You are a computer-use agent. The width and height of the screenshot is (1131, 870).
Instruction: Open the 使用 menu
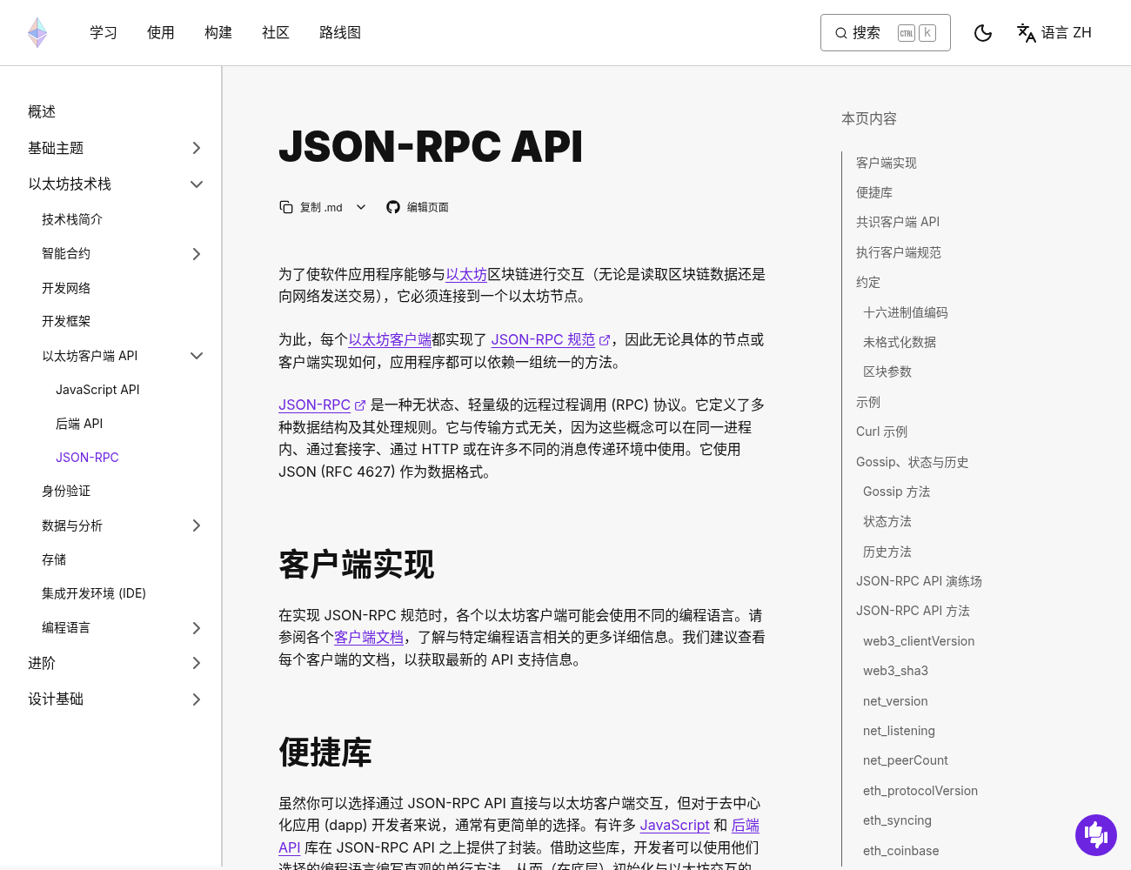(161, 33)
